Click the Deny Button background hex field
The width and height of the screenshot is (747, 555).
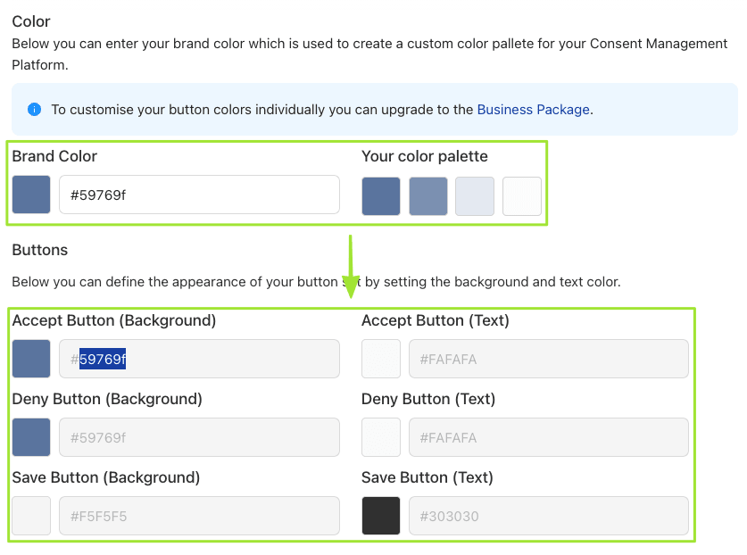(x=199, y=437)
